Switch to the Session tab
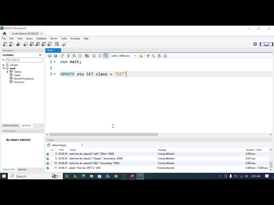 [x=22, y=170]
